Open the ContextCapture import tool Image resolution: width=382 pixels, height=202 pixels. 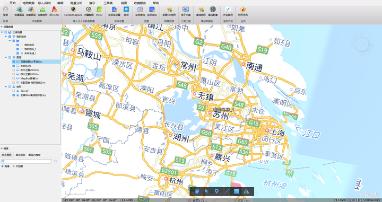(73, 10)
